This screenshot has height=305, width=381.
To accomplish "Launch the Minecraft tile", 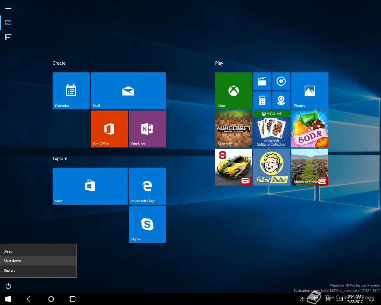I will (234, 129).
